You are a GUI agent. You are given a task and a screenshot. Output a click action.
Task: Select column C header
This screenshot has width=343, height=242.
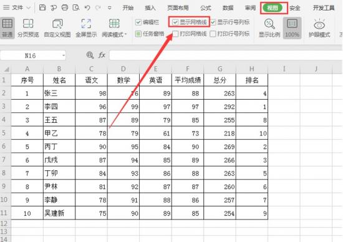92,69
